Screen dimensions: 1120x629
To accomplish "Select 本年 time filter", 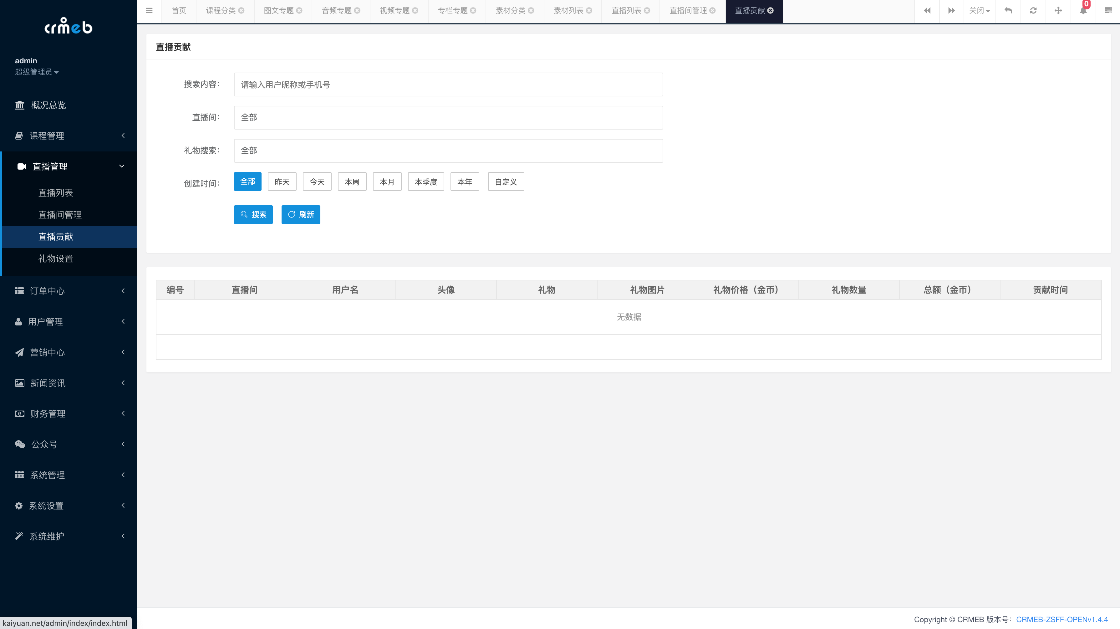I will point(465,182).
